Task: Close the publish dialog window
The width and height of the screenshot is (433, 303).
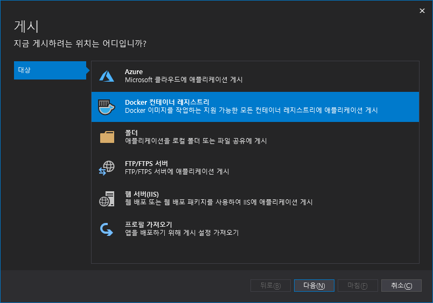Action: coord(422,11)
